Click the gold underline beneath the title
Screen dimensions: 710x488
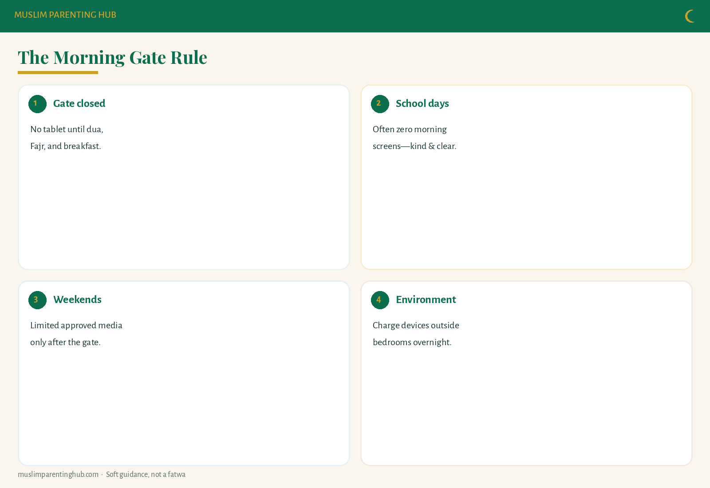coord(58,72)
